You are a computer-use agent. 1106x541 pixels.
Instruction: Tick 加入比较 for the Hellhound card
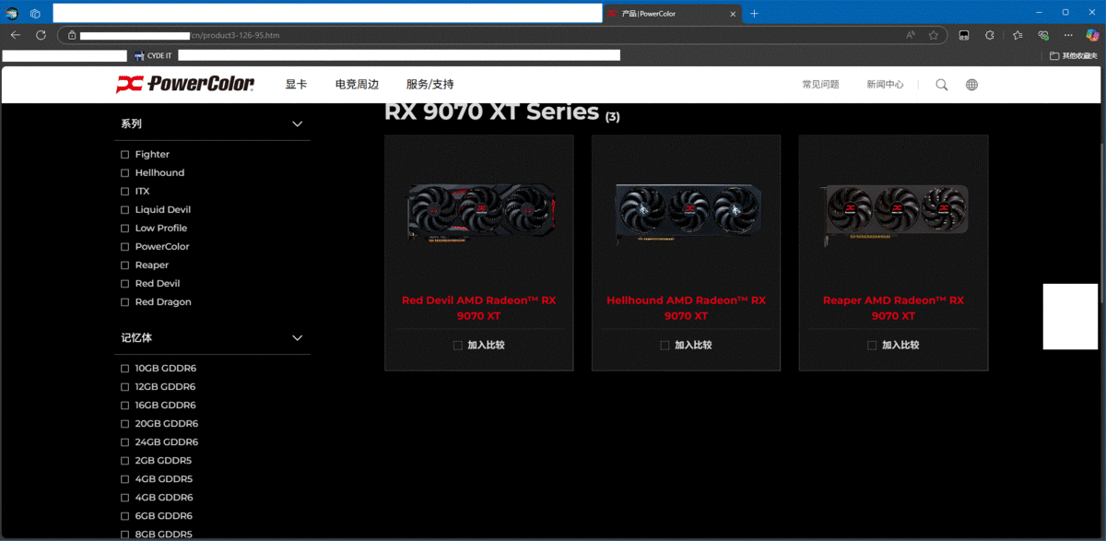tap(665, 346)
